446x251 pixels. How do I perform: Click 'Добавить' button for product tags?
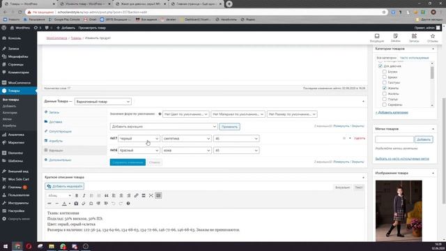click(424, 139)
